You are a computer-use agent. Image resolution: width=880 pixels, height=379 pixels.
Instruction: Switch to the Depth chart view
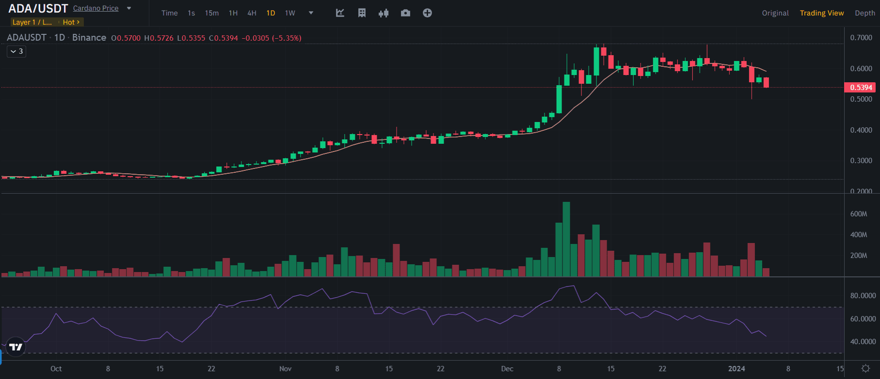[x=864, y=13]
